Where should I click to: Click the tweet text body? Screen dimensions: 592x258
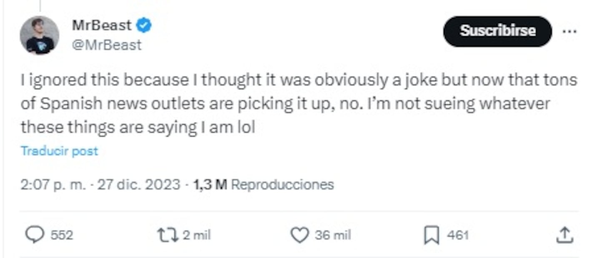click(292, 104)
